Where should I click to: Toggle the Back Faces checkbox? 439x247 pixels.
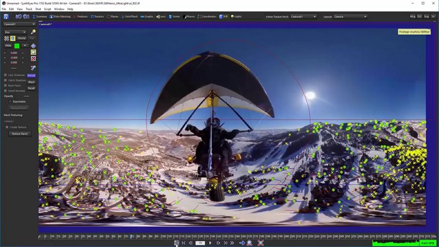click(x=5, y=86)
